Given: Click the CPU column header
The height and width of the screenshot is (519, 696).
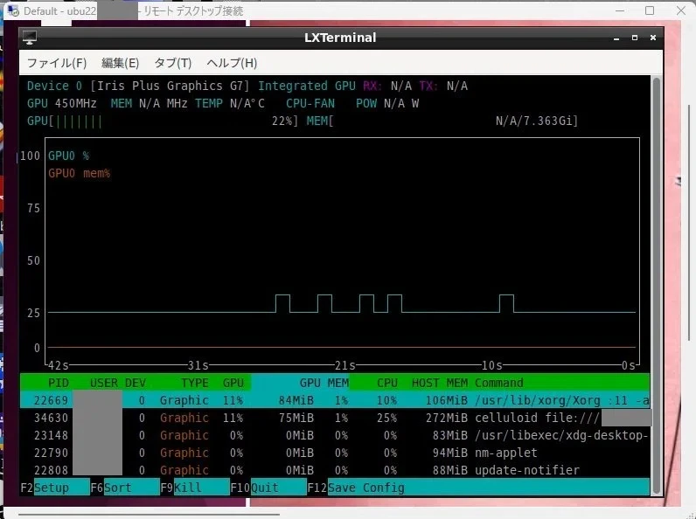Looking at the screenshot, I should point(387,383).
